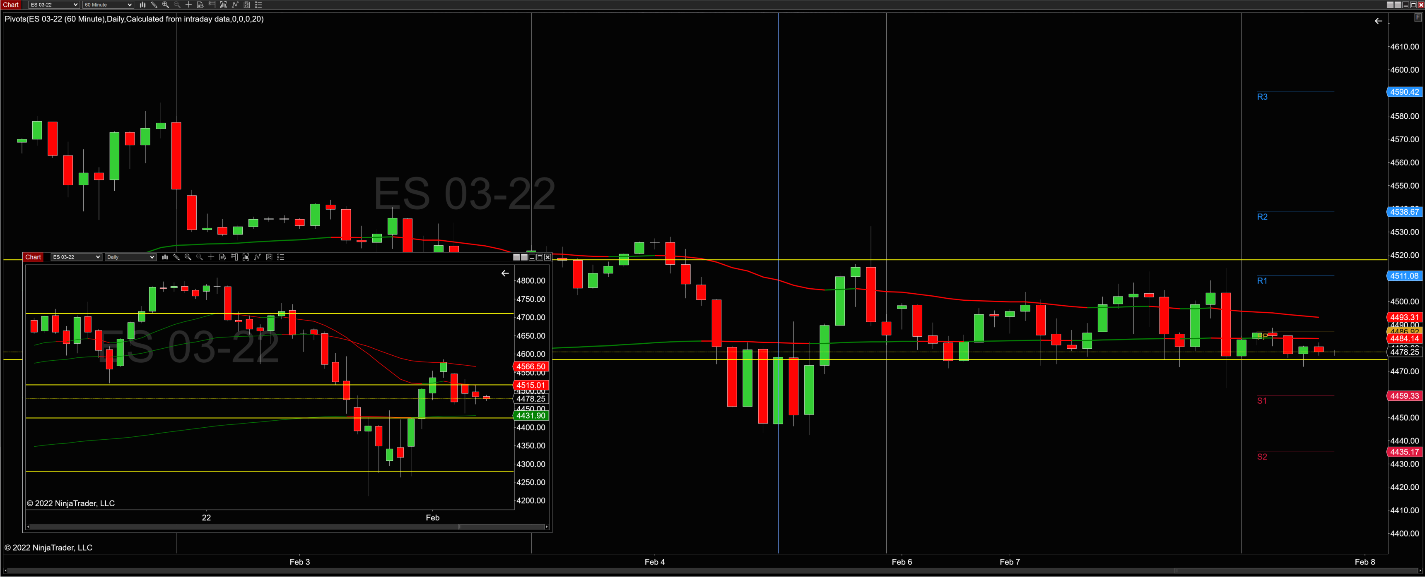This screenshot has height=577, width=1425.
Task: Open strategies icon in Daily chart window
Action: point(269,257)
